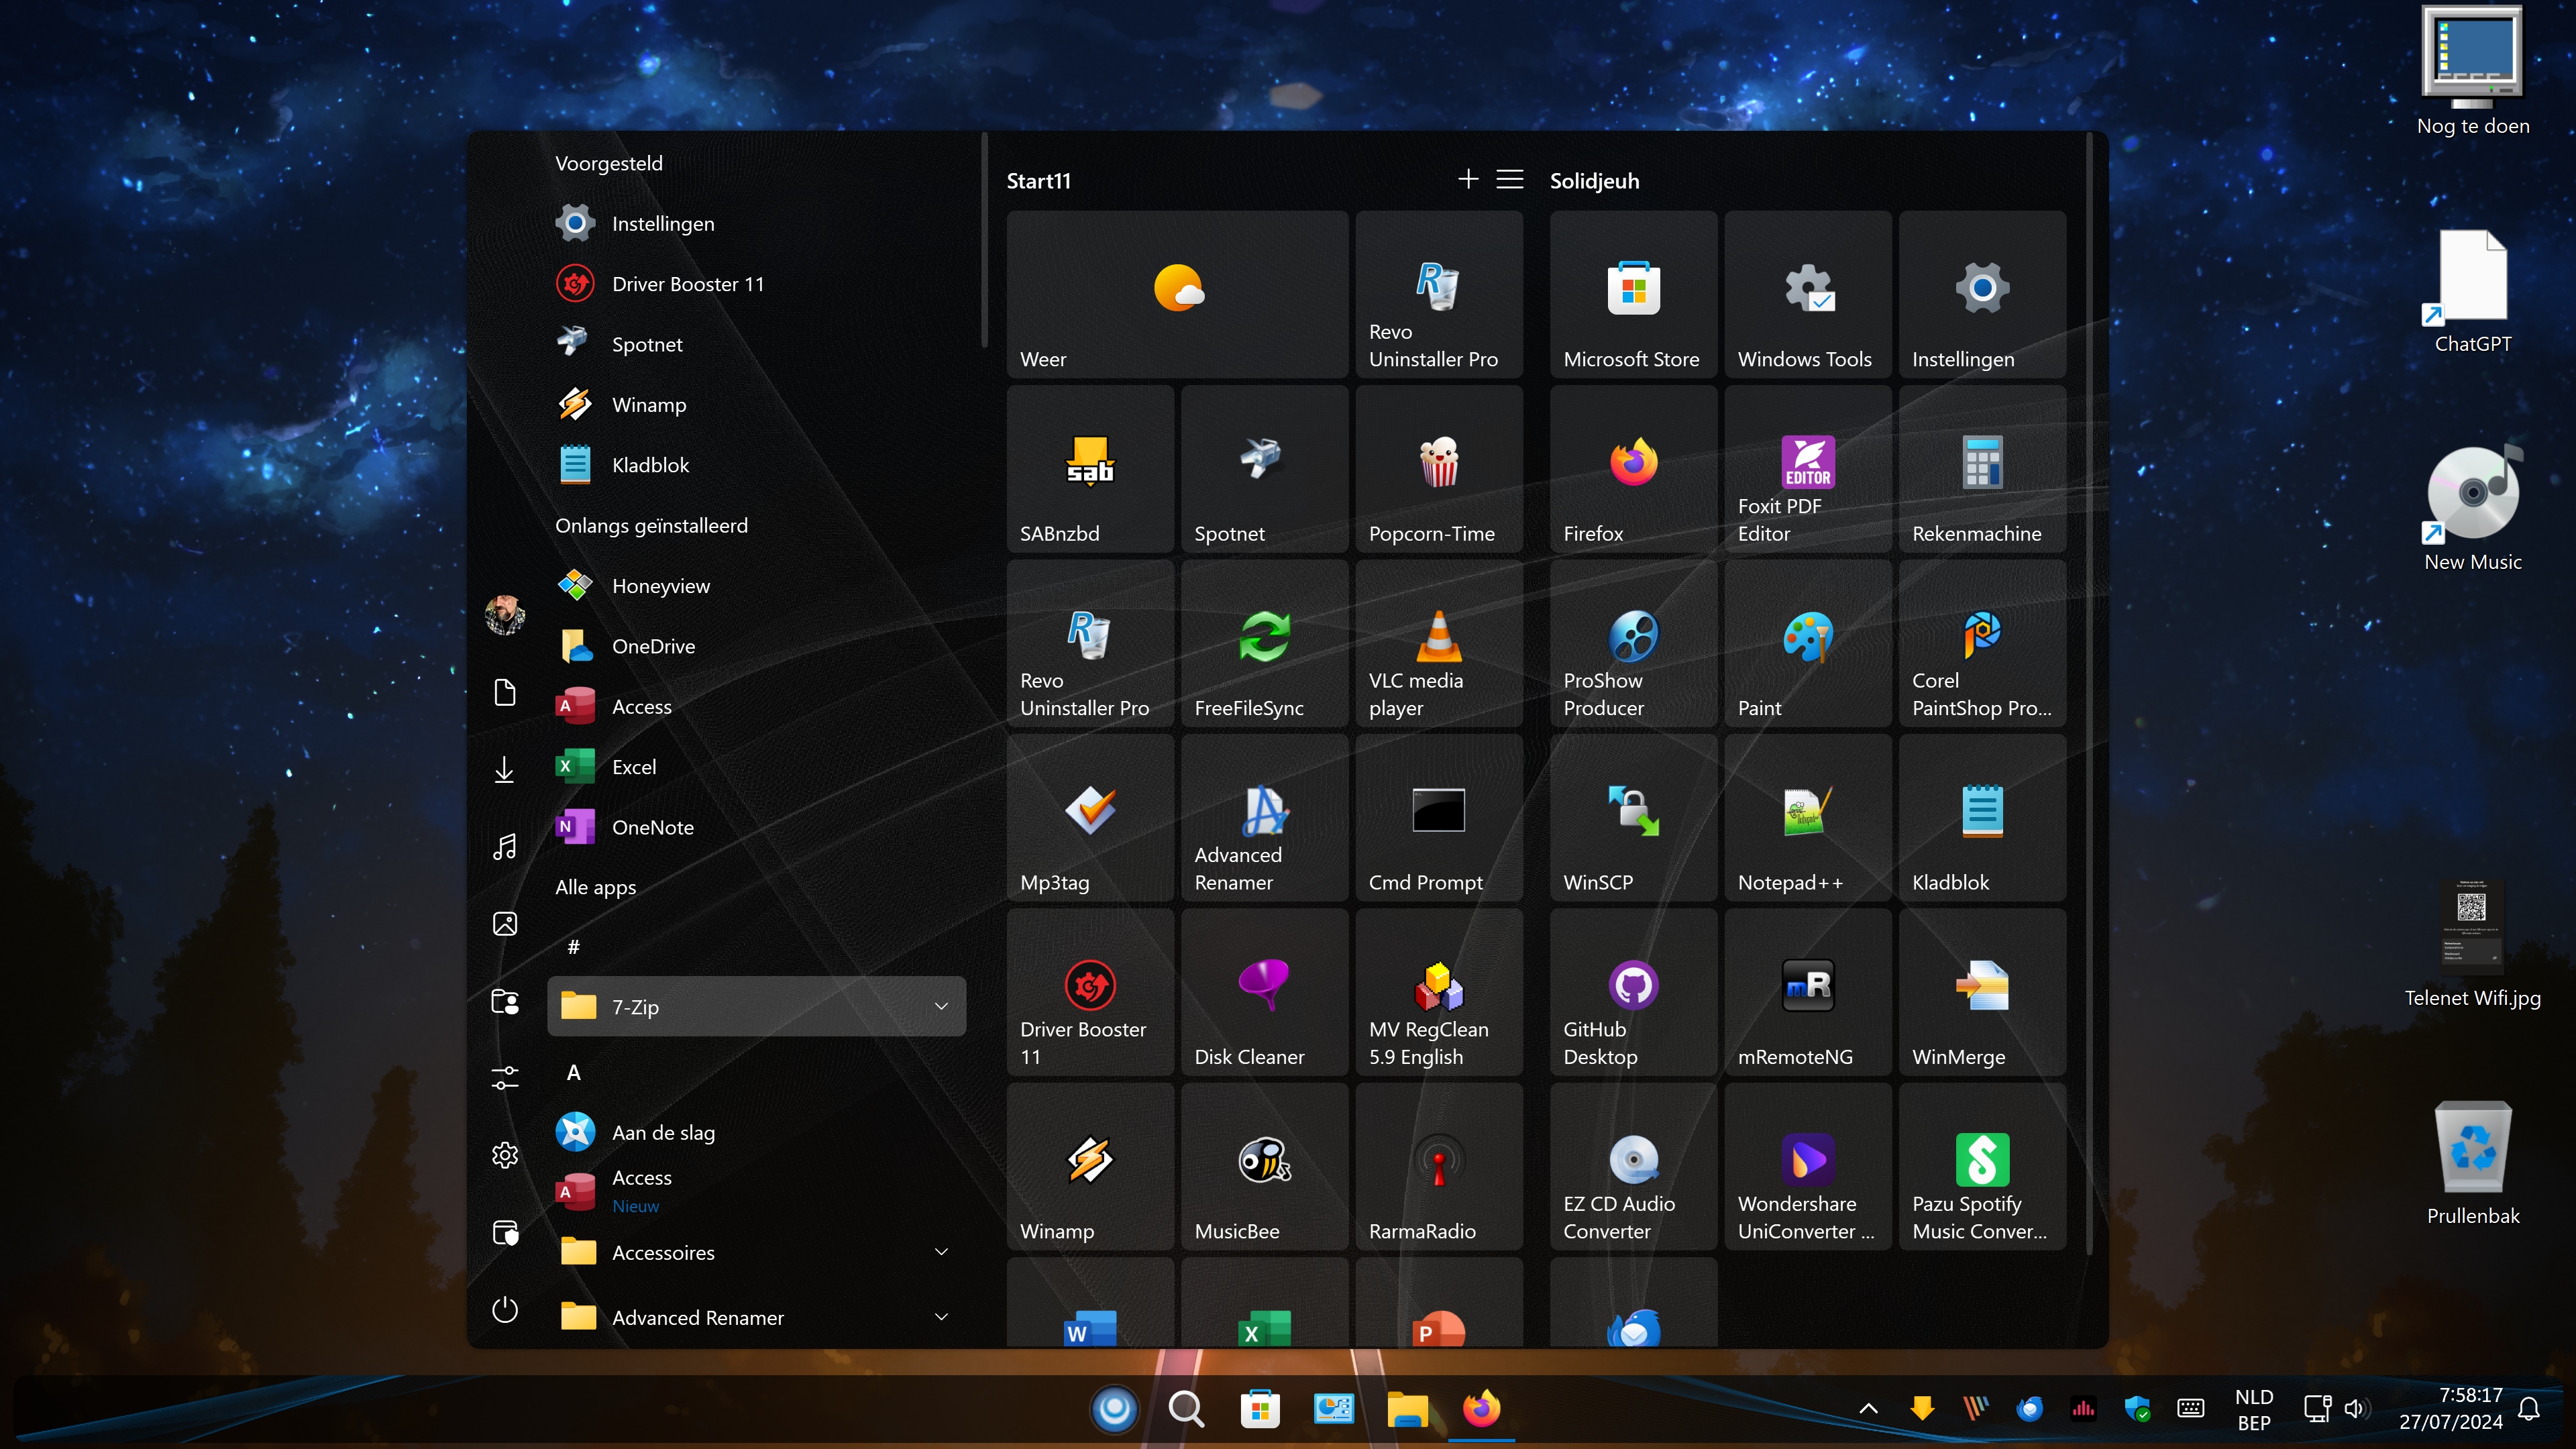This screenshot has height=1449, width=2576.
Task: Launch the MusicBee tile
Action: (1264, 1166)
